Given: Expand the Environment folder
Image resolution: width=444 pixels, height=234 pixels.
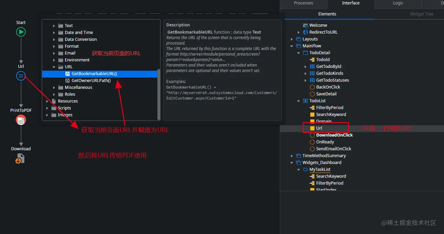Looking at the screenshot, I should pyautogui.click(x=54, y=60).
